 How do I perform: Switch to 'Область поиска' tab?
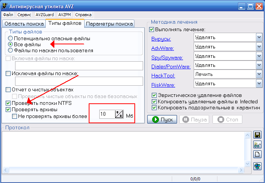(24, 24)
